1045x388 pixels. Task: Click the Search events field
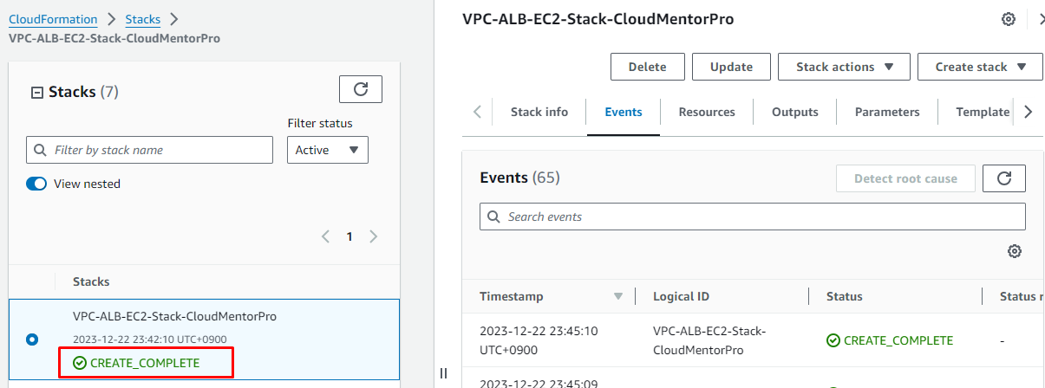(752, 217)
